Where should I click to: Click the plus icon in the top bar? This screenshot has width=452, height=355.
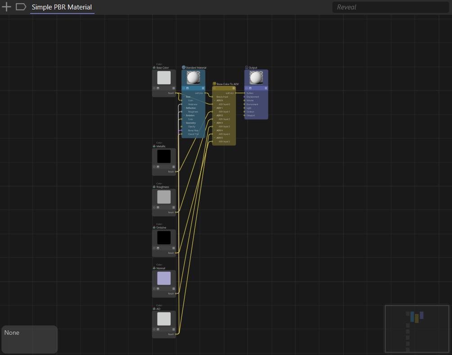(x=7, y=7)
